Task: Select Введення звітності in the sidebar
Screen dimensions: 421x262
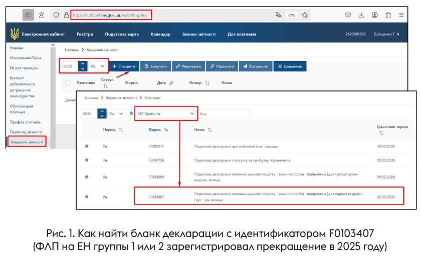Action: coord(27,142)
